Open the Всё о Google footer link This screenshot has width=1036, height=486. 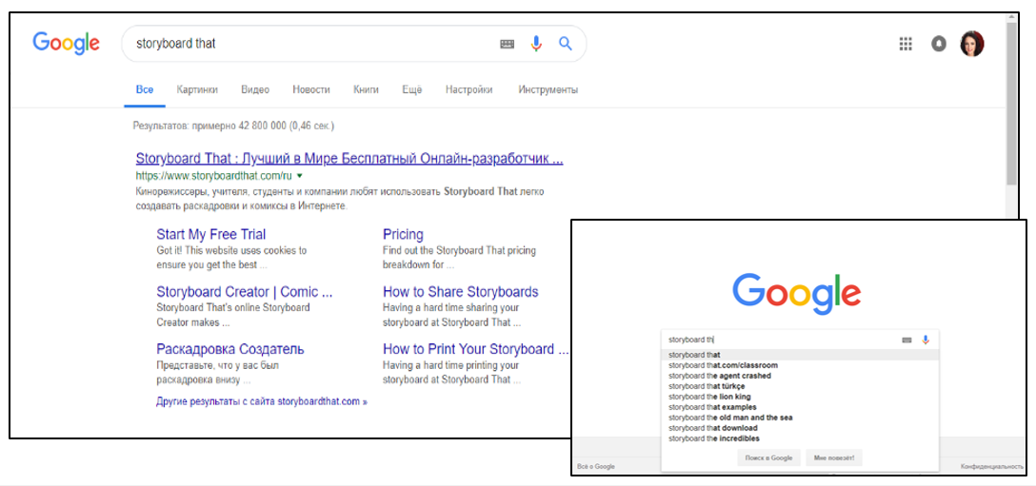tap(595, 466)
